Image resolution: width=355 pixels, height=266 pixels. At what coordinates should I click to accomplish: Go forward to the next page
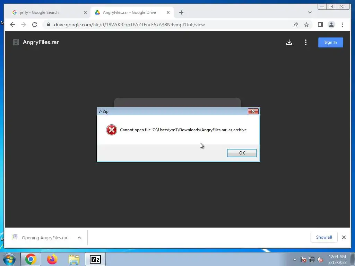[24, 25]
